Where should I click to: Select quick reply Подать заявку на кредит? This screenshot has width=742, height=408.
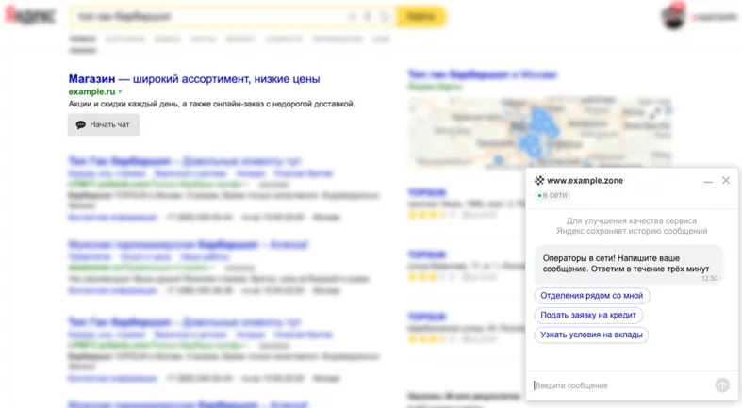(x=588, y=315)
